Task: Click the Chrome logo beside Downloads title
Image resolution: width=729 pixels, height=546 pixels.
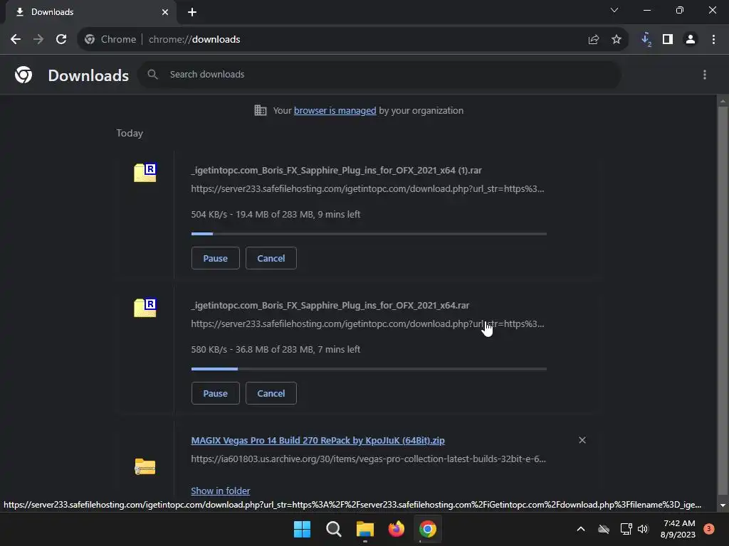Action: 23,75
